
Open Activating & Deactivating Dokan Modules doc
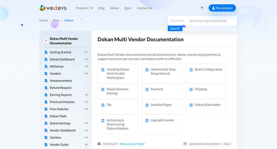118,124
